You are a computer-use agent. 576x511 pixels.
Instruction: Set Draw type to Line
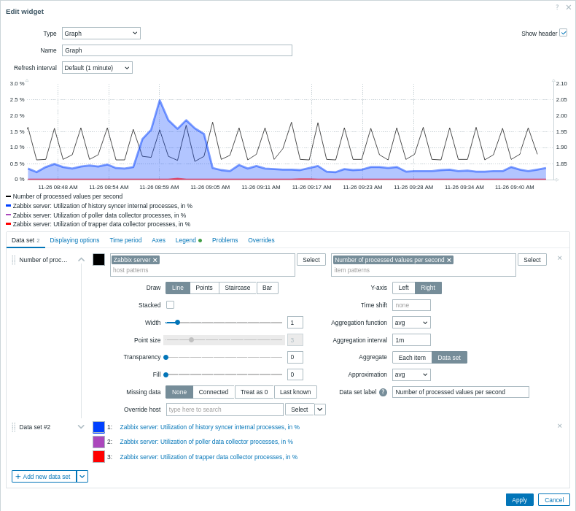coord(178,288)
